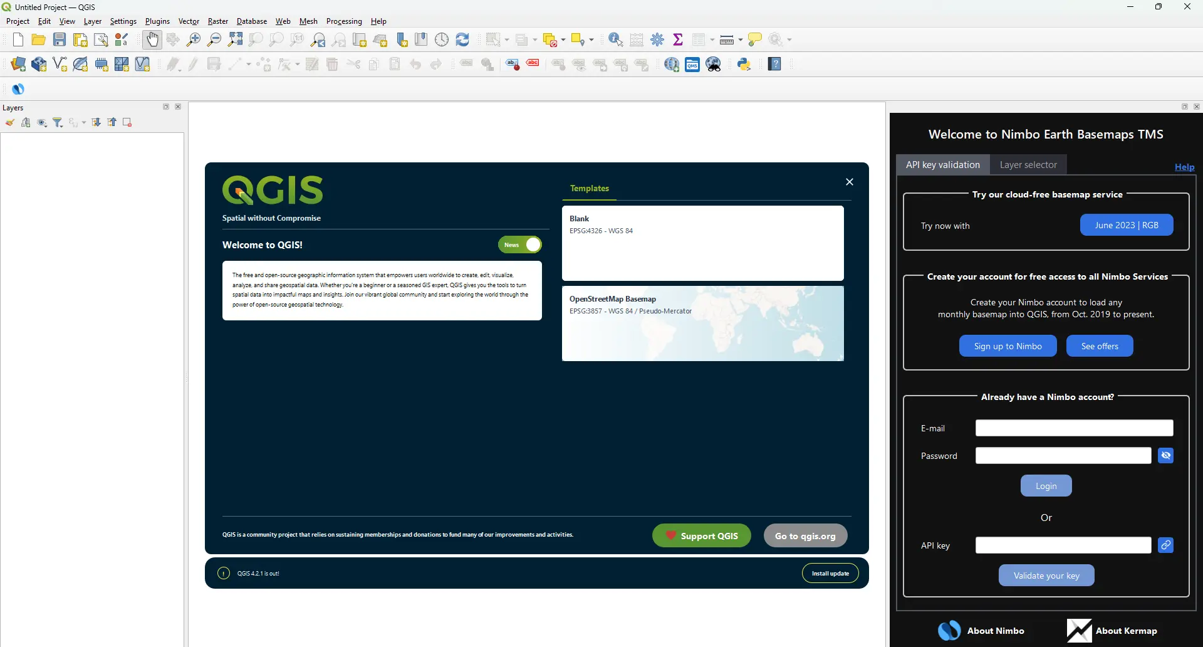Toggle the News switch off
Image resolution: width=1203 pixels, height=647 pixels.
[520, 245]
